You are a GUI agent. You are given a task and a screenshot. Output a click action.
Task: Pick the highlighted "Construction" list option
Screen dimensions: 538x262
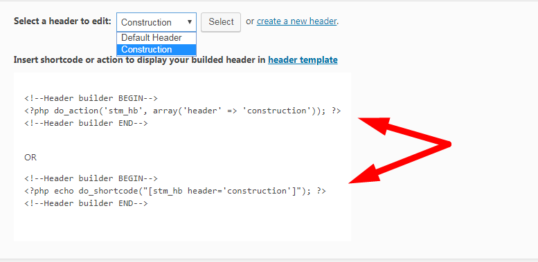tap(156, 50)
